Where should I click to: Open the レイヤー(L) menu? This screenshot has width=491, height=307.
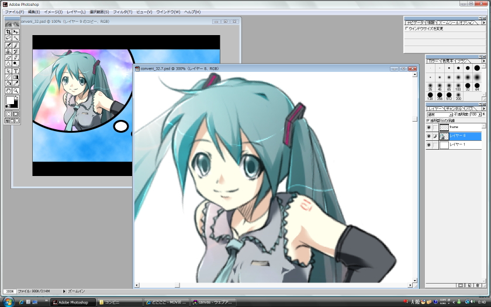(x=76, y=12)
